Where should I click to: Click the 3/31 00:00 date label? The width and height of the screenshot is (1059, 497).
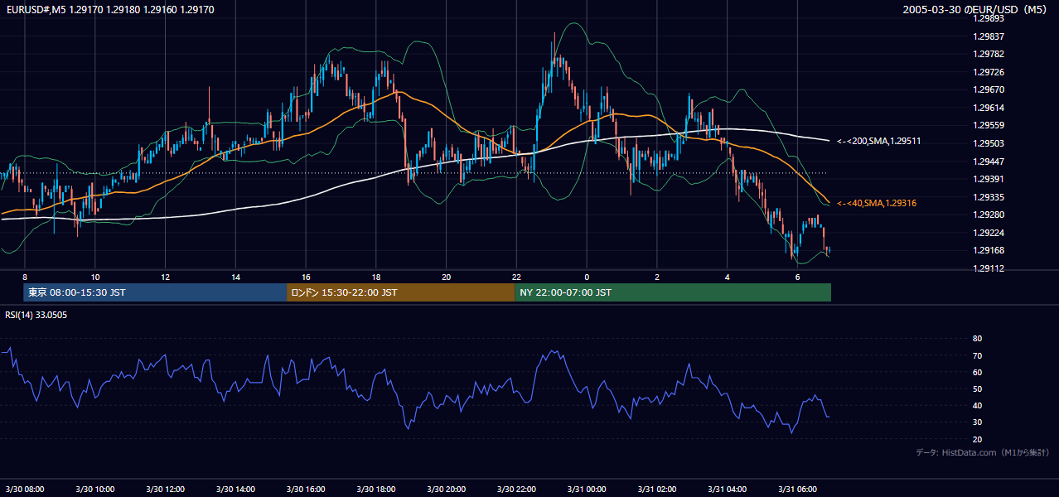[x=587, y=490]
